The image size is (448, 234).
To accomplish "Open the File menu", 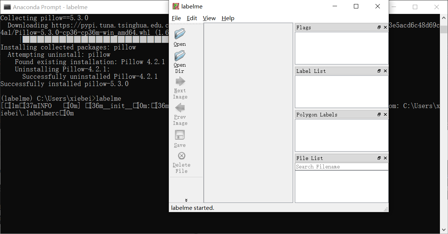I will coord(176,18).
